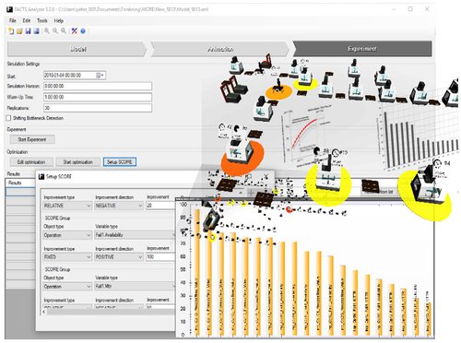Click the New model toolbar icon
The height and width of the screenshot is (343, 461).
pos(11,31)
